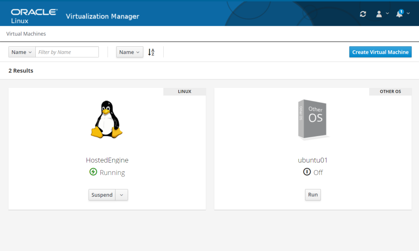
Task: Click Create Virtual Machine button
Action: tap(380, 52)
